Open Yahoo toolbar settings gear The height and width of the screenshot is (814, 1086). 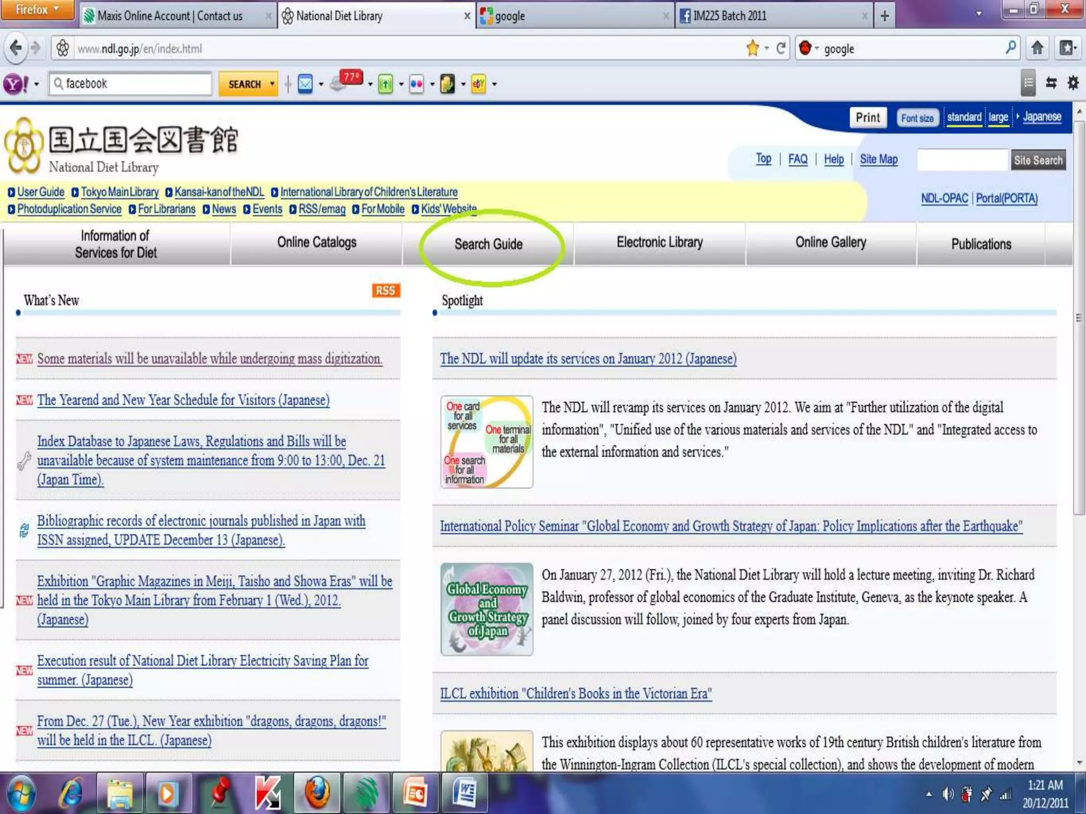point(1073,83)
